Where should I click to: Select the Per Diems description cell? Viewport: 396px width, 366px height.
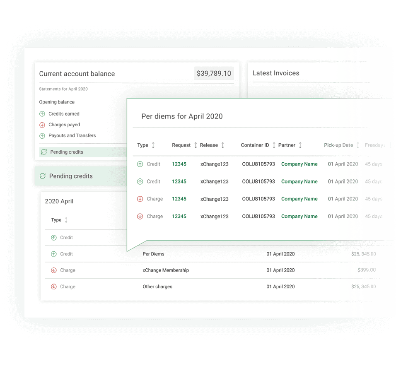coord(153,254)
